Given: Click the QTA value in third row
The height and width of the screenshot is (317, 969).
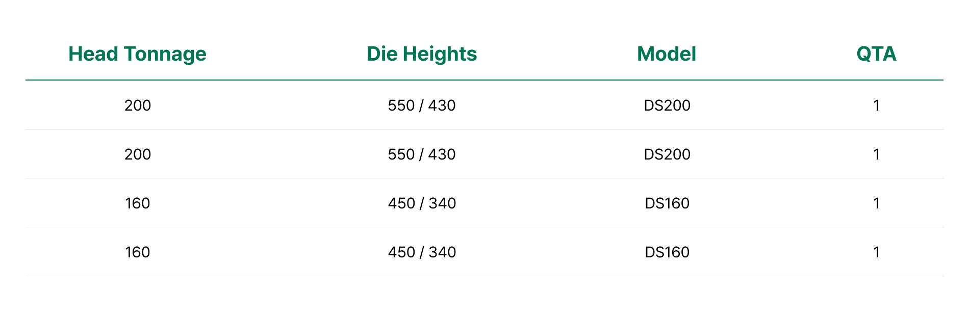Looking at the screenshot, I should coord(876,203).
